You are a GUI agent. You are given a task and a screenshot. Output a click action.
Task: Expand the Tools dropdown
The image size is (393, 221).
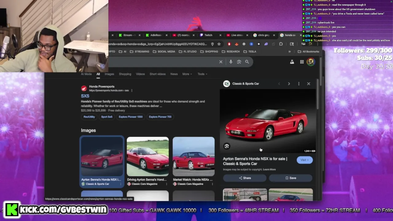pos(202,74)
